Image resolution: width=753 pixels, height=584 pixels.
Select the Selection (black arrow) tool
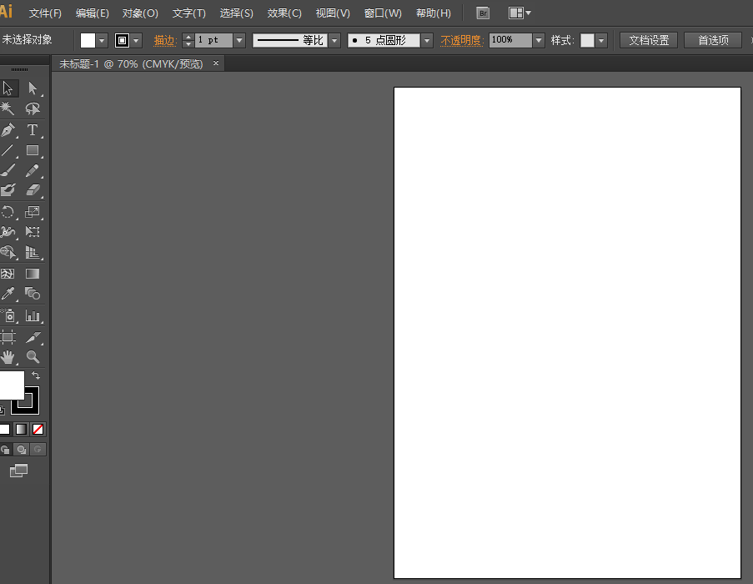8,88
